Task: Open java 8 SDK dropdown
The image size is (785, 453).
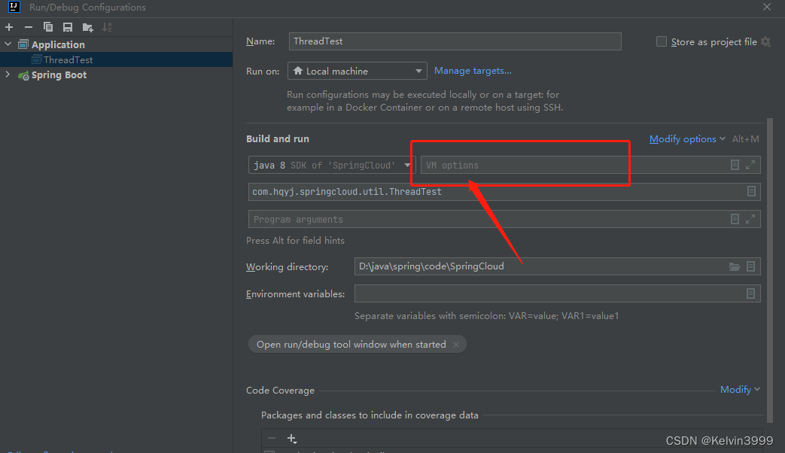Action: [x=332, y=165]
